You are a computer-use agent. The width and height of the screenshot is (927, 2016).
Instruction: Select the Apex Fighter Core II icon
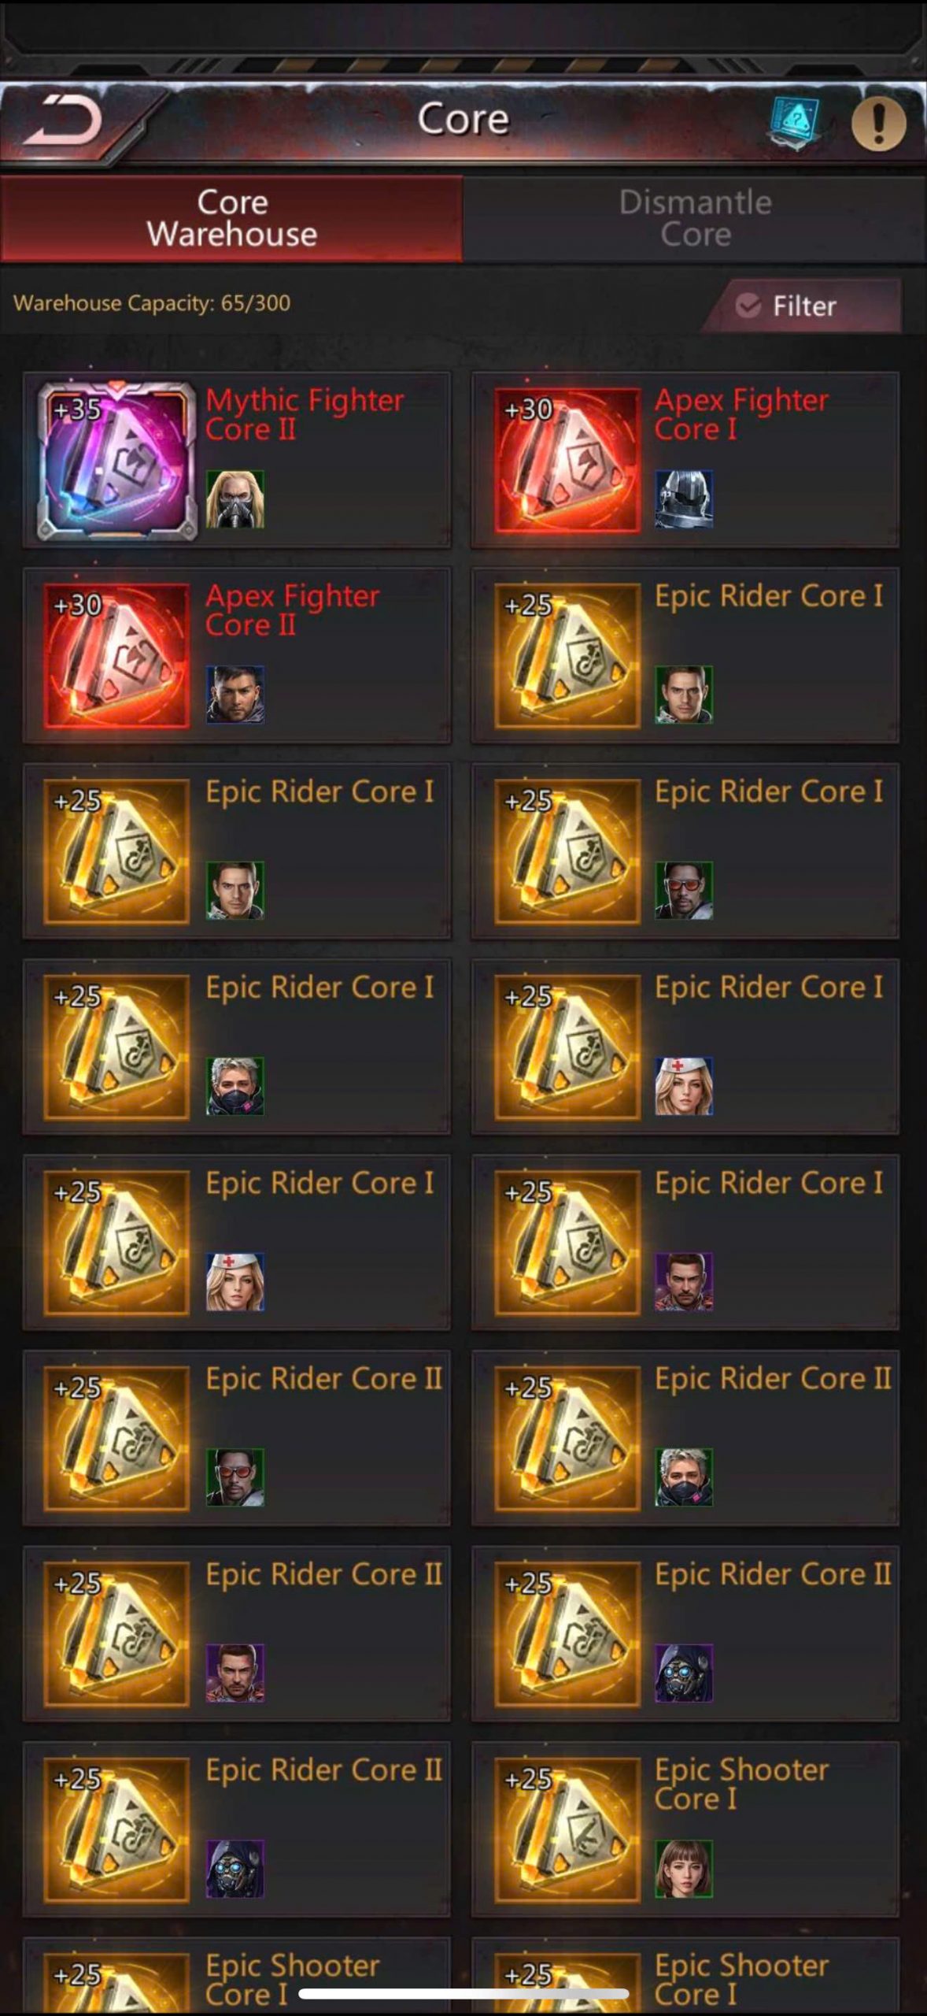(x=116, y=655)
